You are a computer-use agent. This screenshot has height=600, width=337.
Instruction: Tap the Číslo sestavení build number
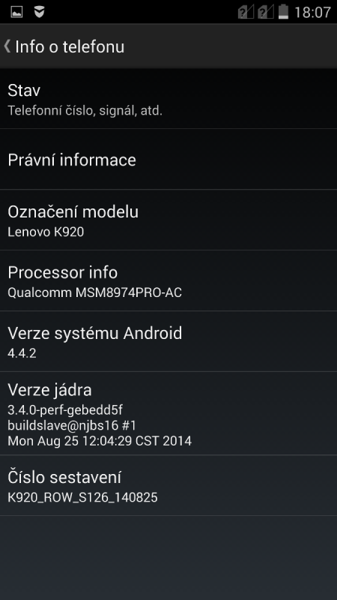click(168, 485)
